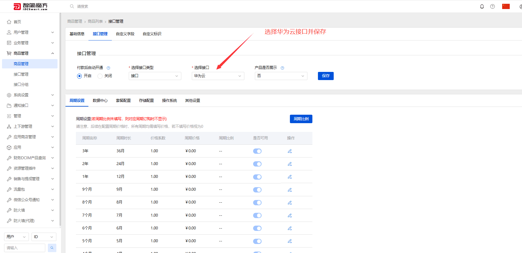Viewport: 522px width, 253px height.
Task: Click the China flag language icon
Action: pyautogui.click(x=506, y=6)
